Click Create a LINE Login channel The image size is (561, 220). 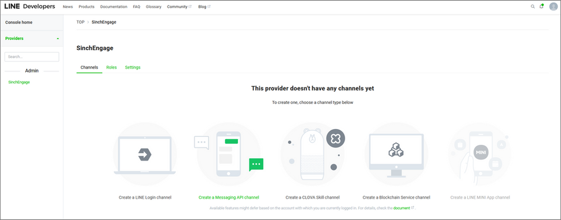(x=145, y=198)
